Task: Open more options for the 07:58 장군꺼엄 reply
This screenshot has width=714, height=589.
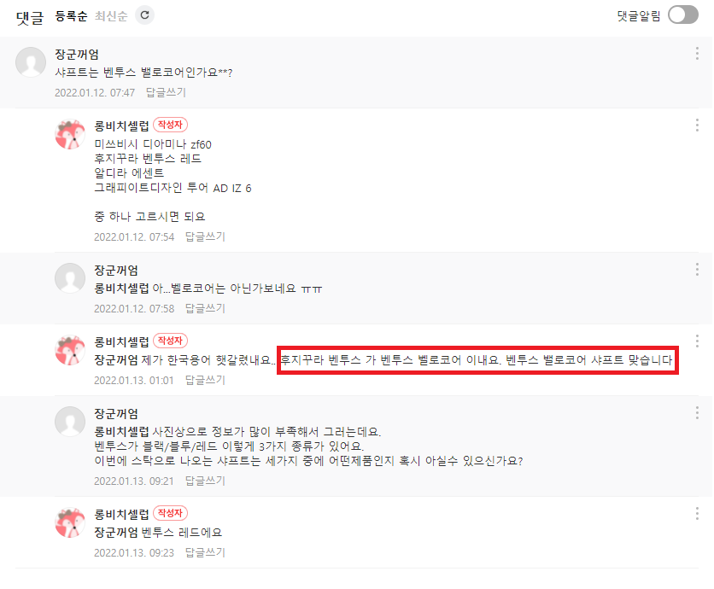Action: point(697,269)
